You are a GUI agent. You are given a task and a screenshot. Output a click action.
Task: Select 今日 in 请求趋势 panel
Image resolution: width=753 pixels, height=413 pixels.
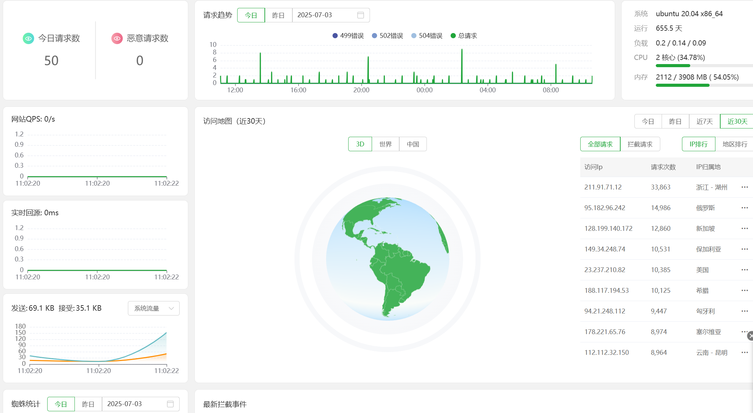[x=251, y=15]
